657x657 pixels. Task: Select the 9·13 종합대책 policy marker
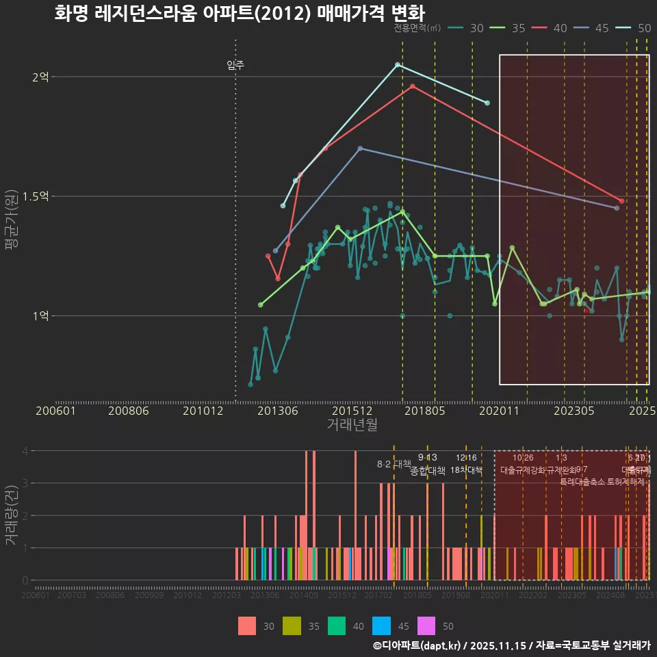pos(426,464)
